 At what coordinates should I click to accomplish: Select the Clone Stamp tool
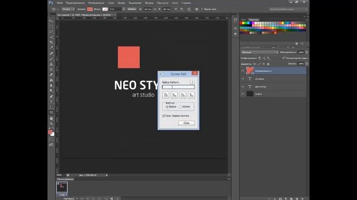coord(51,64)
